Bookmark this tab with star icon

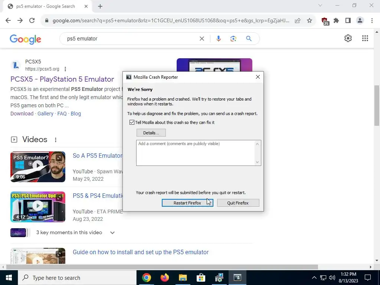tap(309, 21)
